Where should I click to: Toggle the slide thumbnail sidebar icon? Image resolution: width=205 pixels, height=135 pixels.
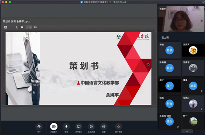point(6,27)
